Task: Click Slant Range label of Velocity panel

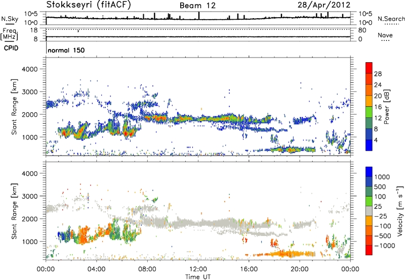Action: point(14,211)
